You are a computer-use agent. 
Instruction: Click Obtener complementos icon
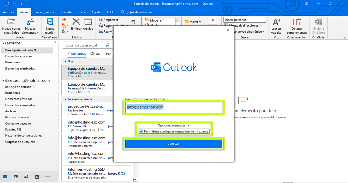pos(297,22)
